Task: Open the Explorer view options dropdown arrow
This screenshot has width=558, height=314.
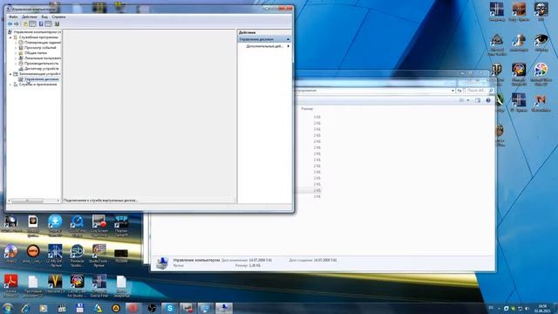Action: (468, 100)
